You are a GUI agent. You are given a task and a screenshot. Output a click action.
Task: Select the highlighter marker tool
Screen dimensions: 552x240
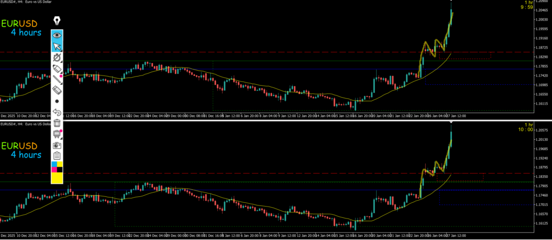click(x=57, y=68)
